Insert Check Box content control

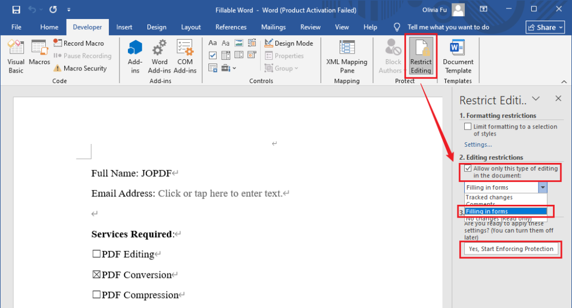(213, 55)
